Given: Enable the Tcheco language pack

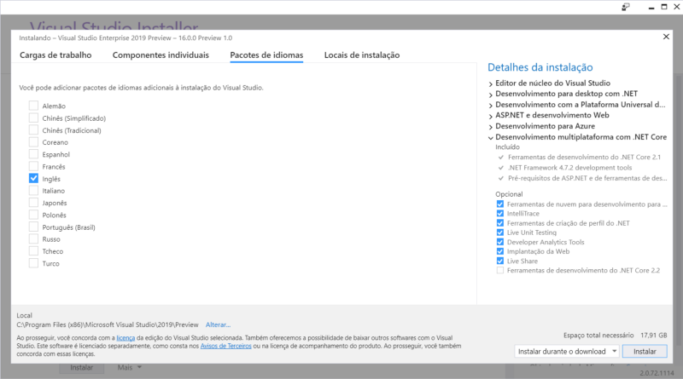Looking at the screenshot, I should point(33,251).
